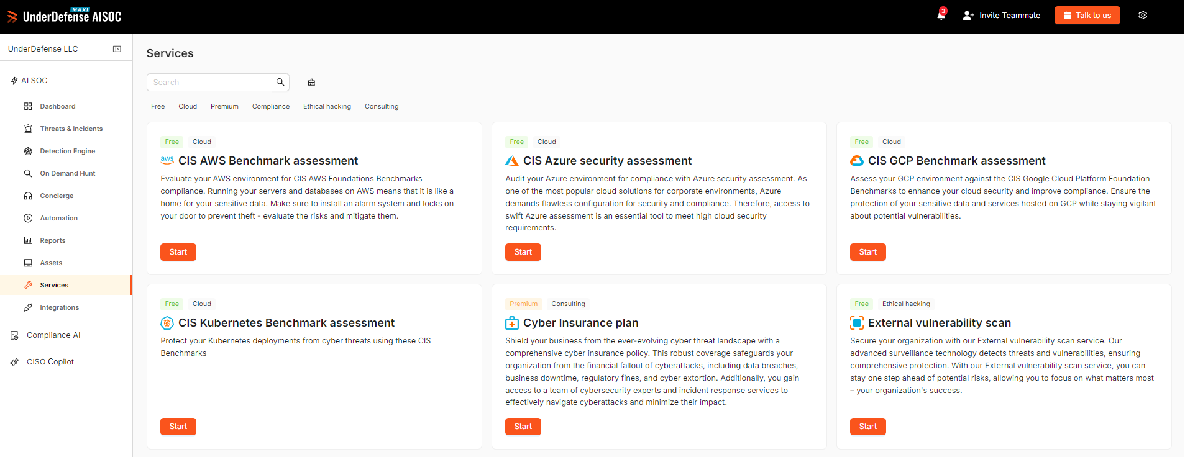The width and height of the screenshot is (1185, 457).
Task: Open the AI SOC section
Action: point(34,81)
